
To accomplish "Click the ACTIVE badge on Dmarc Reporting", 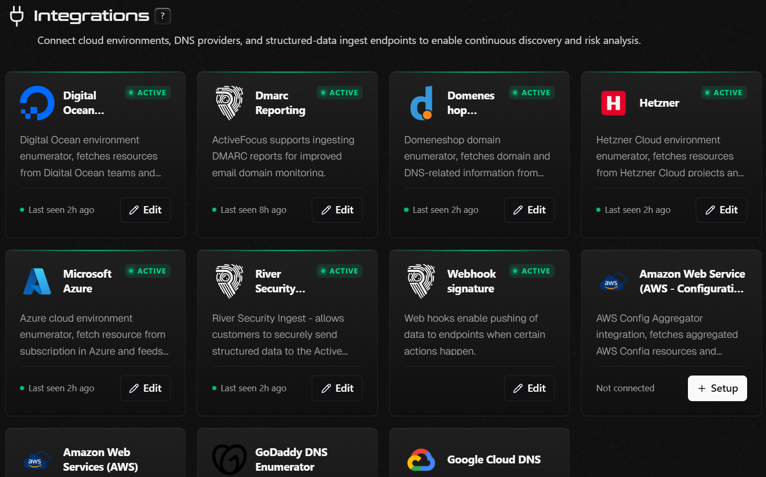I will tap(340, 93).
